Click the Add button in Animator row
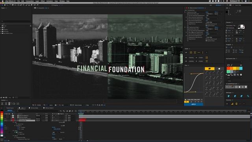Image resolution: width=252 pixels, height=142 pixels. (x=63, y=125)
